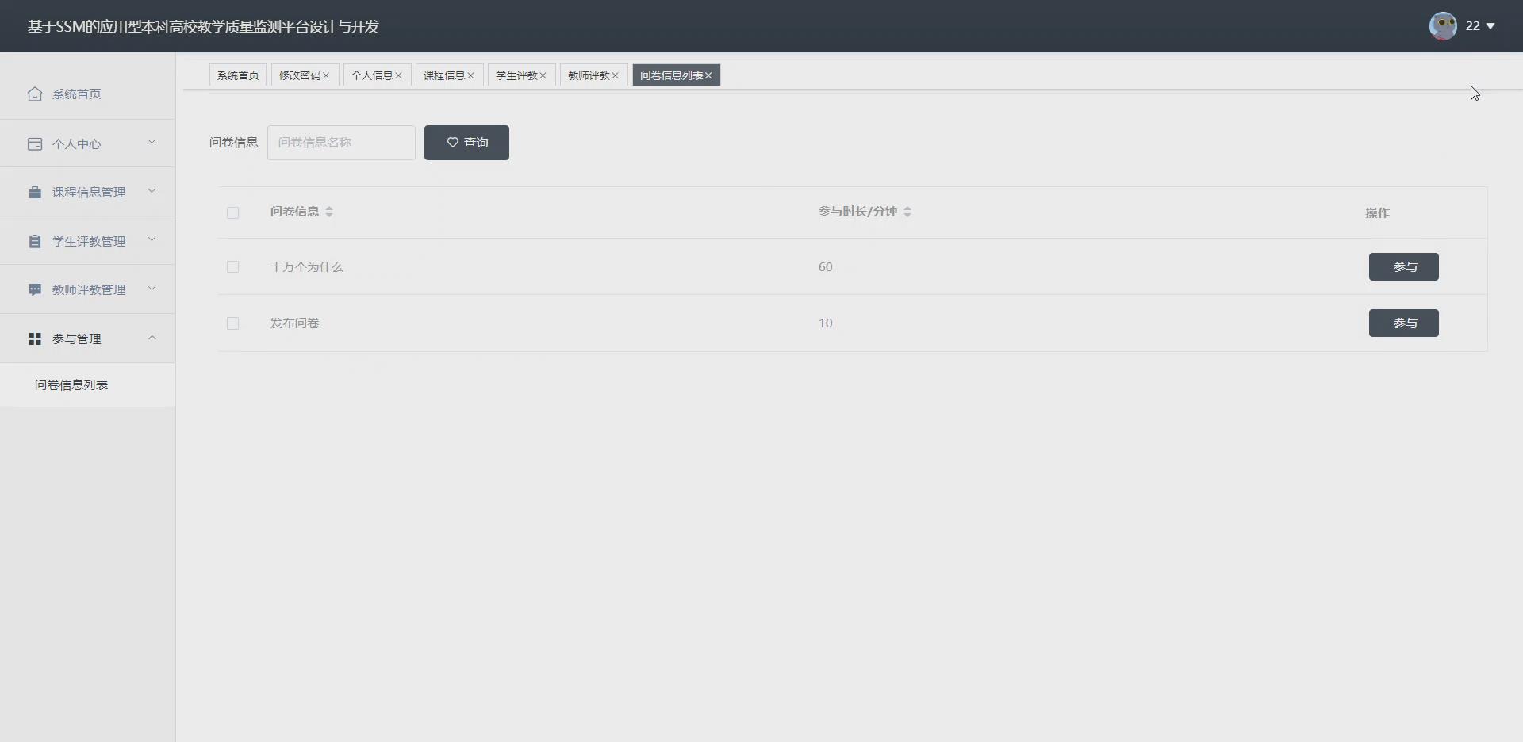Click the grid icon beside 参与管理

[x=34, y=338]
